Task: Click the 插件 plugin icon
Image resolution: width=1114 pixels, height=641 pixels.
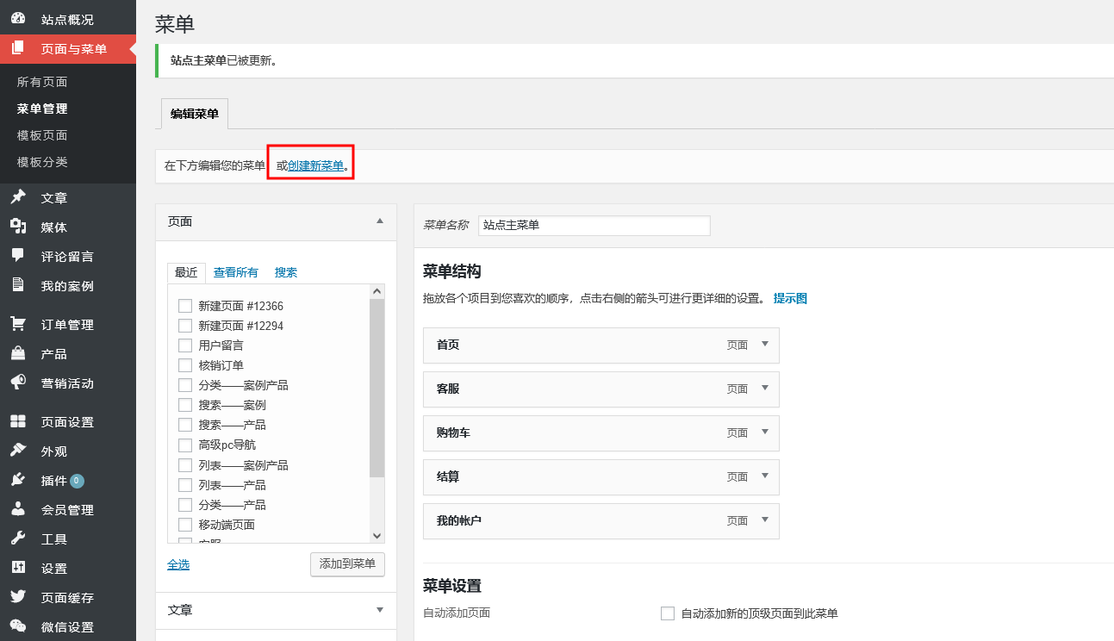Action: 18,480
